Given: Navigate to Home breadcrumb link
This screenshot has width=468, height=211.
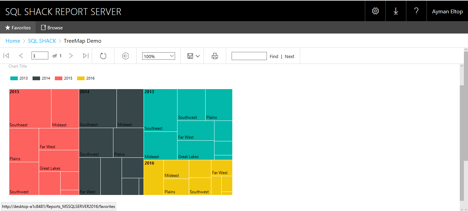Looking at the screenshot, I should point(13,41).
